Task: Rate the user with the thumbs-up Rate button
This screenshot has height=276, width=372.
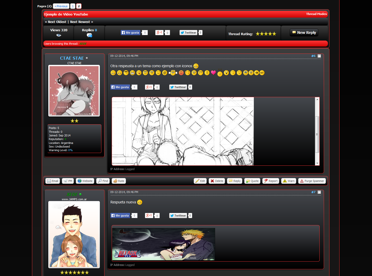Action: [119, 181]
